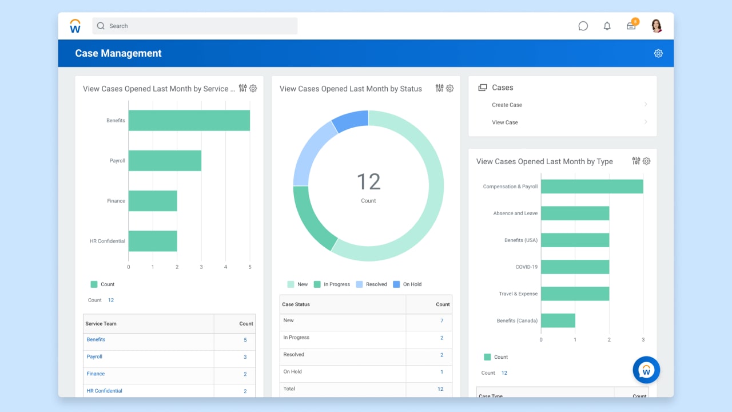
Task: Open the chat messages icon
Action: click(x=583, y=26)
